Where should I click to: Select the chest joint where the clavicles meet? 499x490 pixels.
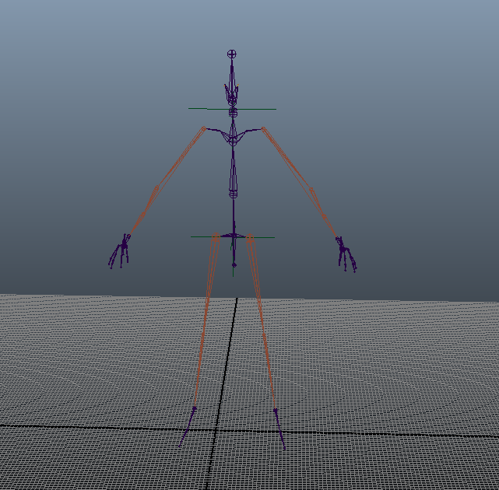[233, 142]
